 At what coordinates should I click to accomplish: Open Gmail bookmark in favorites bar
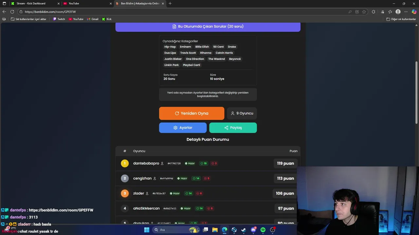point(93,19)
